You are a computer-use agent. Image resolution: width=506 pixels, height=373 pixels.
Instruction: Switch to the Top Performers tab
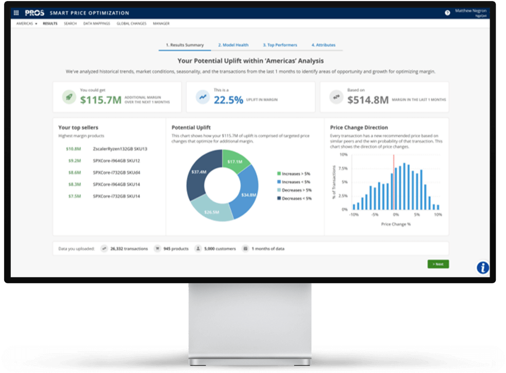click(x=280, y=45)
